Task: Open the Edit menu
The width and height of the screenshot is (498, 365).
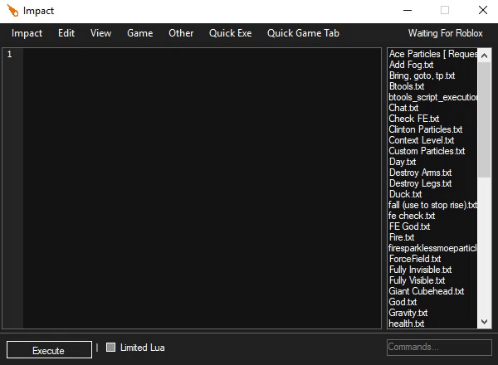Action: pyautogui.click(x=66, y=33)
